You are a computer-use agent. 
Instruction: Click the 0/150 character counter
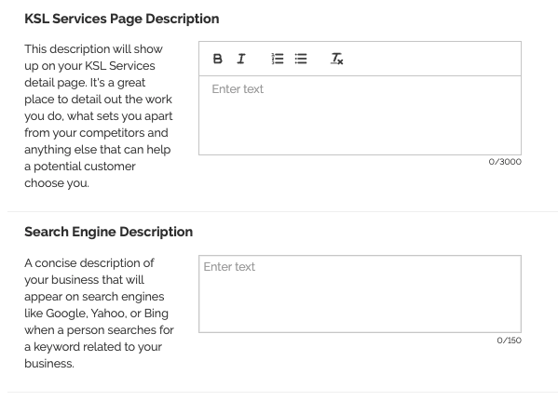coord(509,341)
